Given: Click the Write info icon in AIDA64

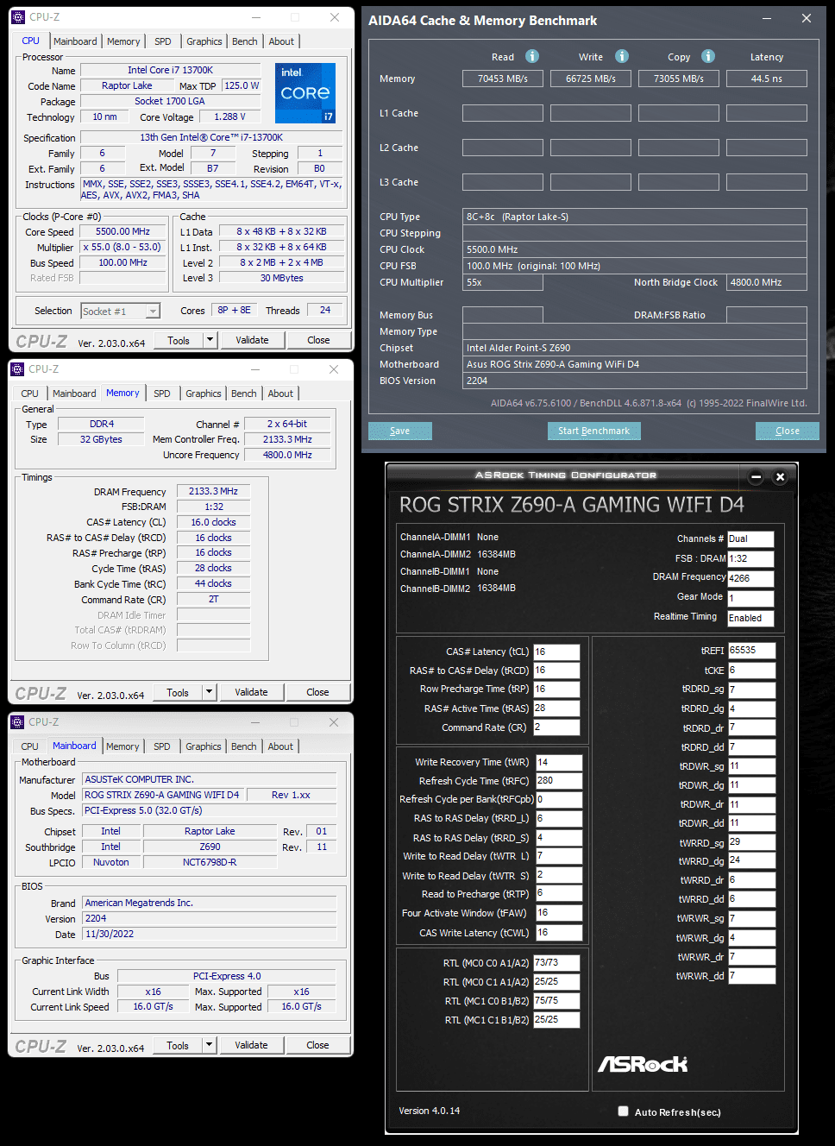Looking at the screenshot, I should 622,56.
